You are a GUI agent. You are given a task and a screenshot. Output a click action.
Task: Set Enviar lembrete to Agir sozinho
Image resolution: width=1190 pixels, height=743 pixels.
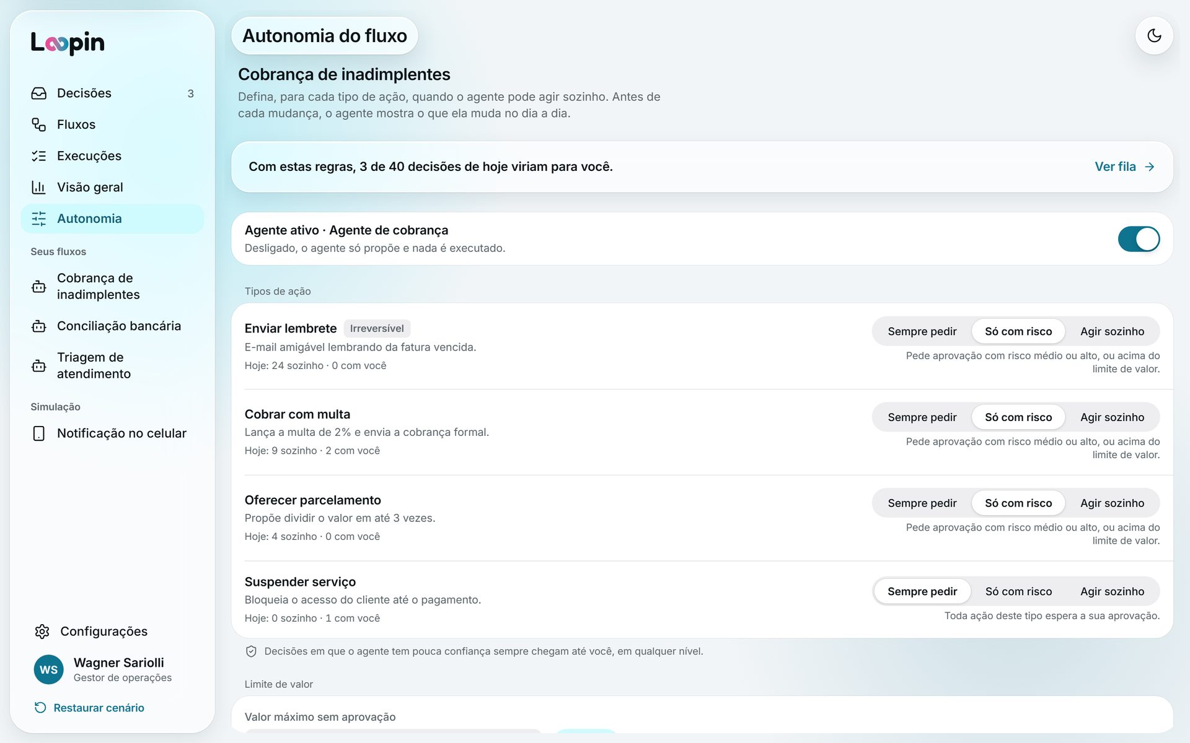pos(1112,331)
